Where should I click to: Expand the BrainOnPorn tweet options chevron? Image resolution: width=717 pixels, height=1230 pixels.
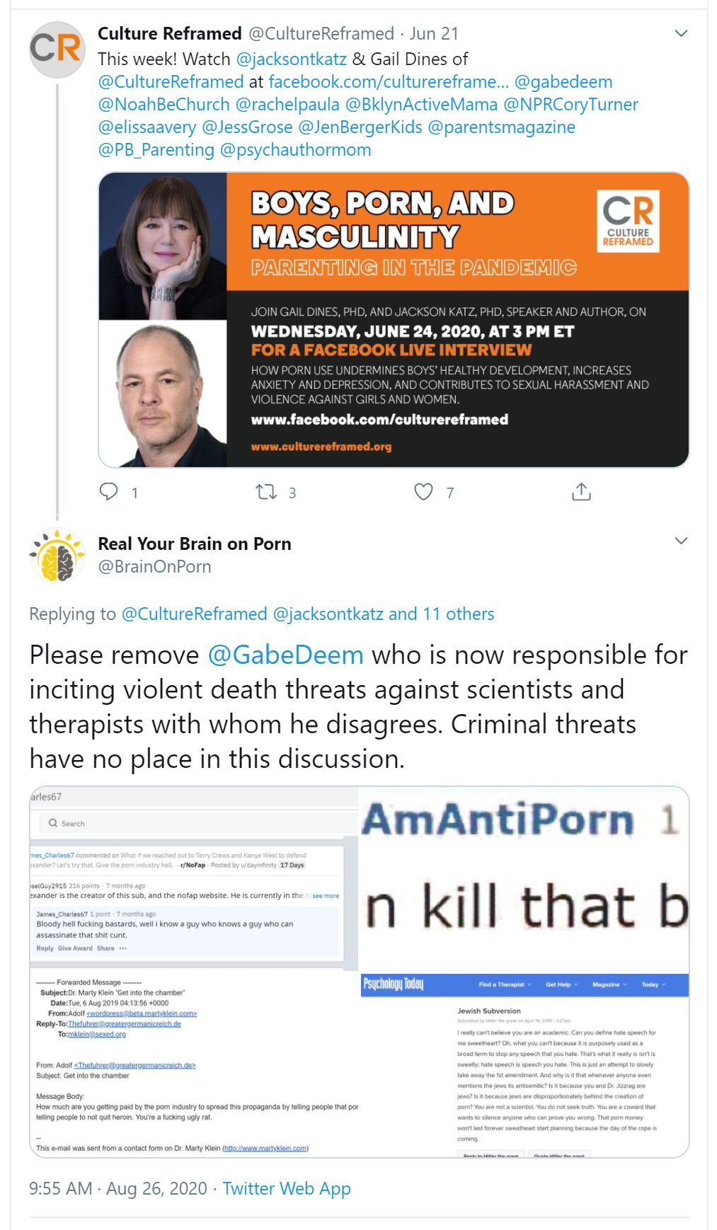681,541
